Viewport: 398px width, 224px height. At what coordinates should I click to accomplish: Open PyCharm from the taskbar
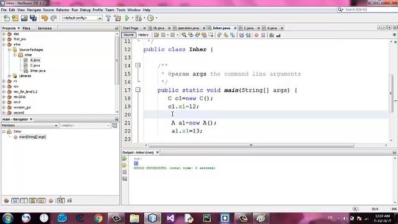tap(206, 218)
